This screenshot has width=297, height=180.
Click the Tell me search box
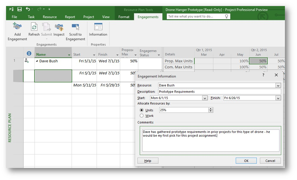tap(198, 16)
